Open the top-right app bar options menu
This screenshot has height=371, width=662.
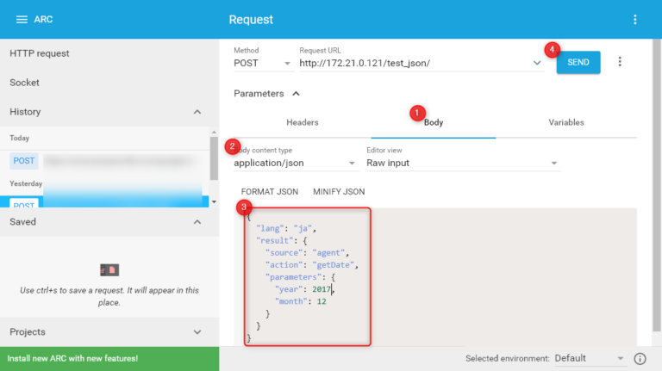click(x=635, y=20)
